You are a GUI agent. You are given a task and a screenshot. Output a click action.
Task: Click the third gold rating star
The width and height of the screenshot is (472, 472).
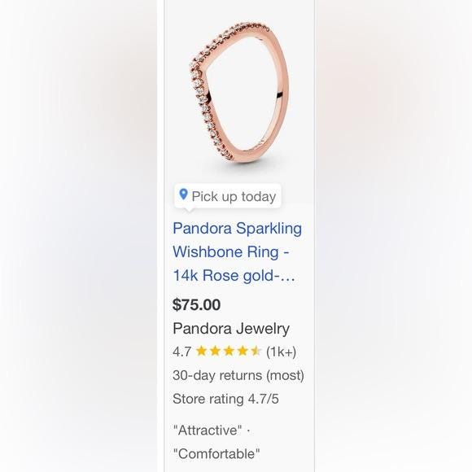(x=229, y=351)
